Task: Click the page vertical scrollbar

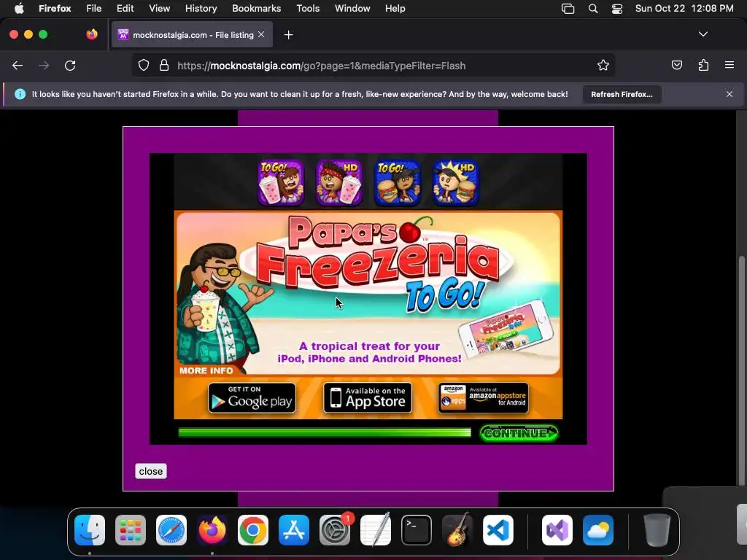Action: click(x=741, y=371)
